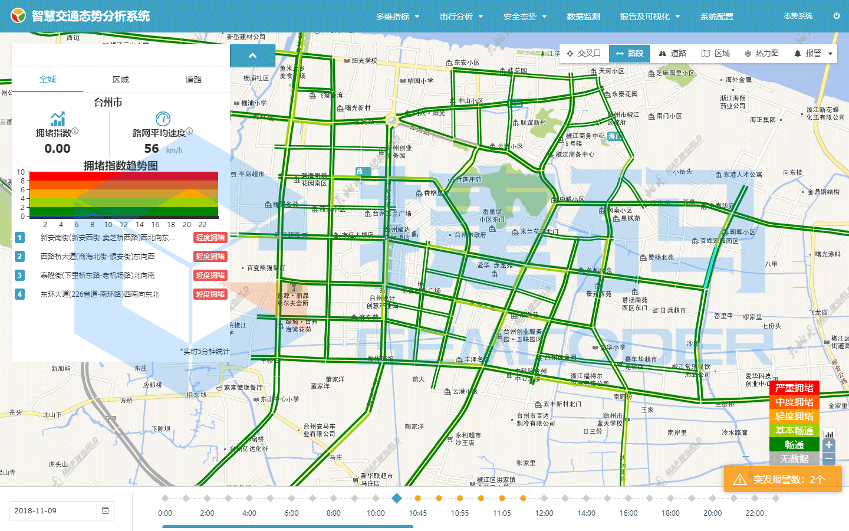Image resolution: width=849 pixels, height=531 pixels.
Task: Open the calendar picker next to date field
Action: pos(105,511)
